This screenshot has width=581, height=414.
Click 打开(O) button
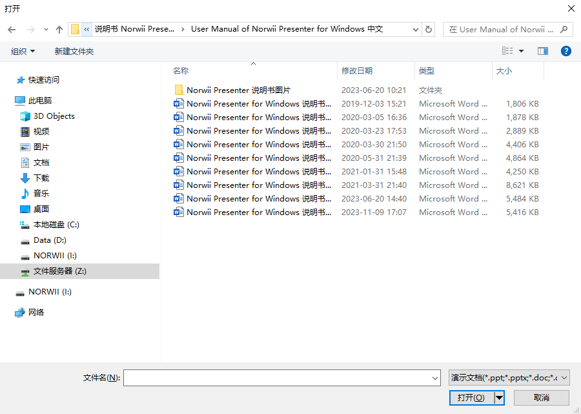pyautogui.click(x=471, y=398)
